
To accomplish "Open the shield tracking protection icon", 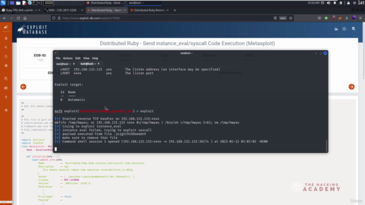I will [54, 18].
